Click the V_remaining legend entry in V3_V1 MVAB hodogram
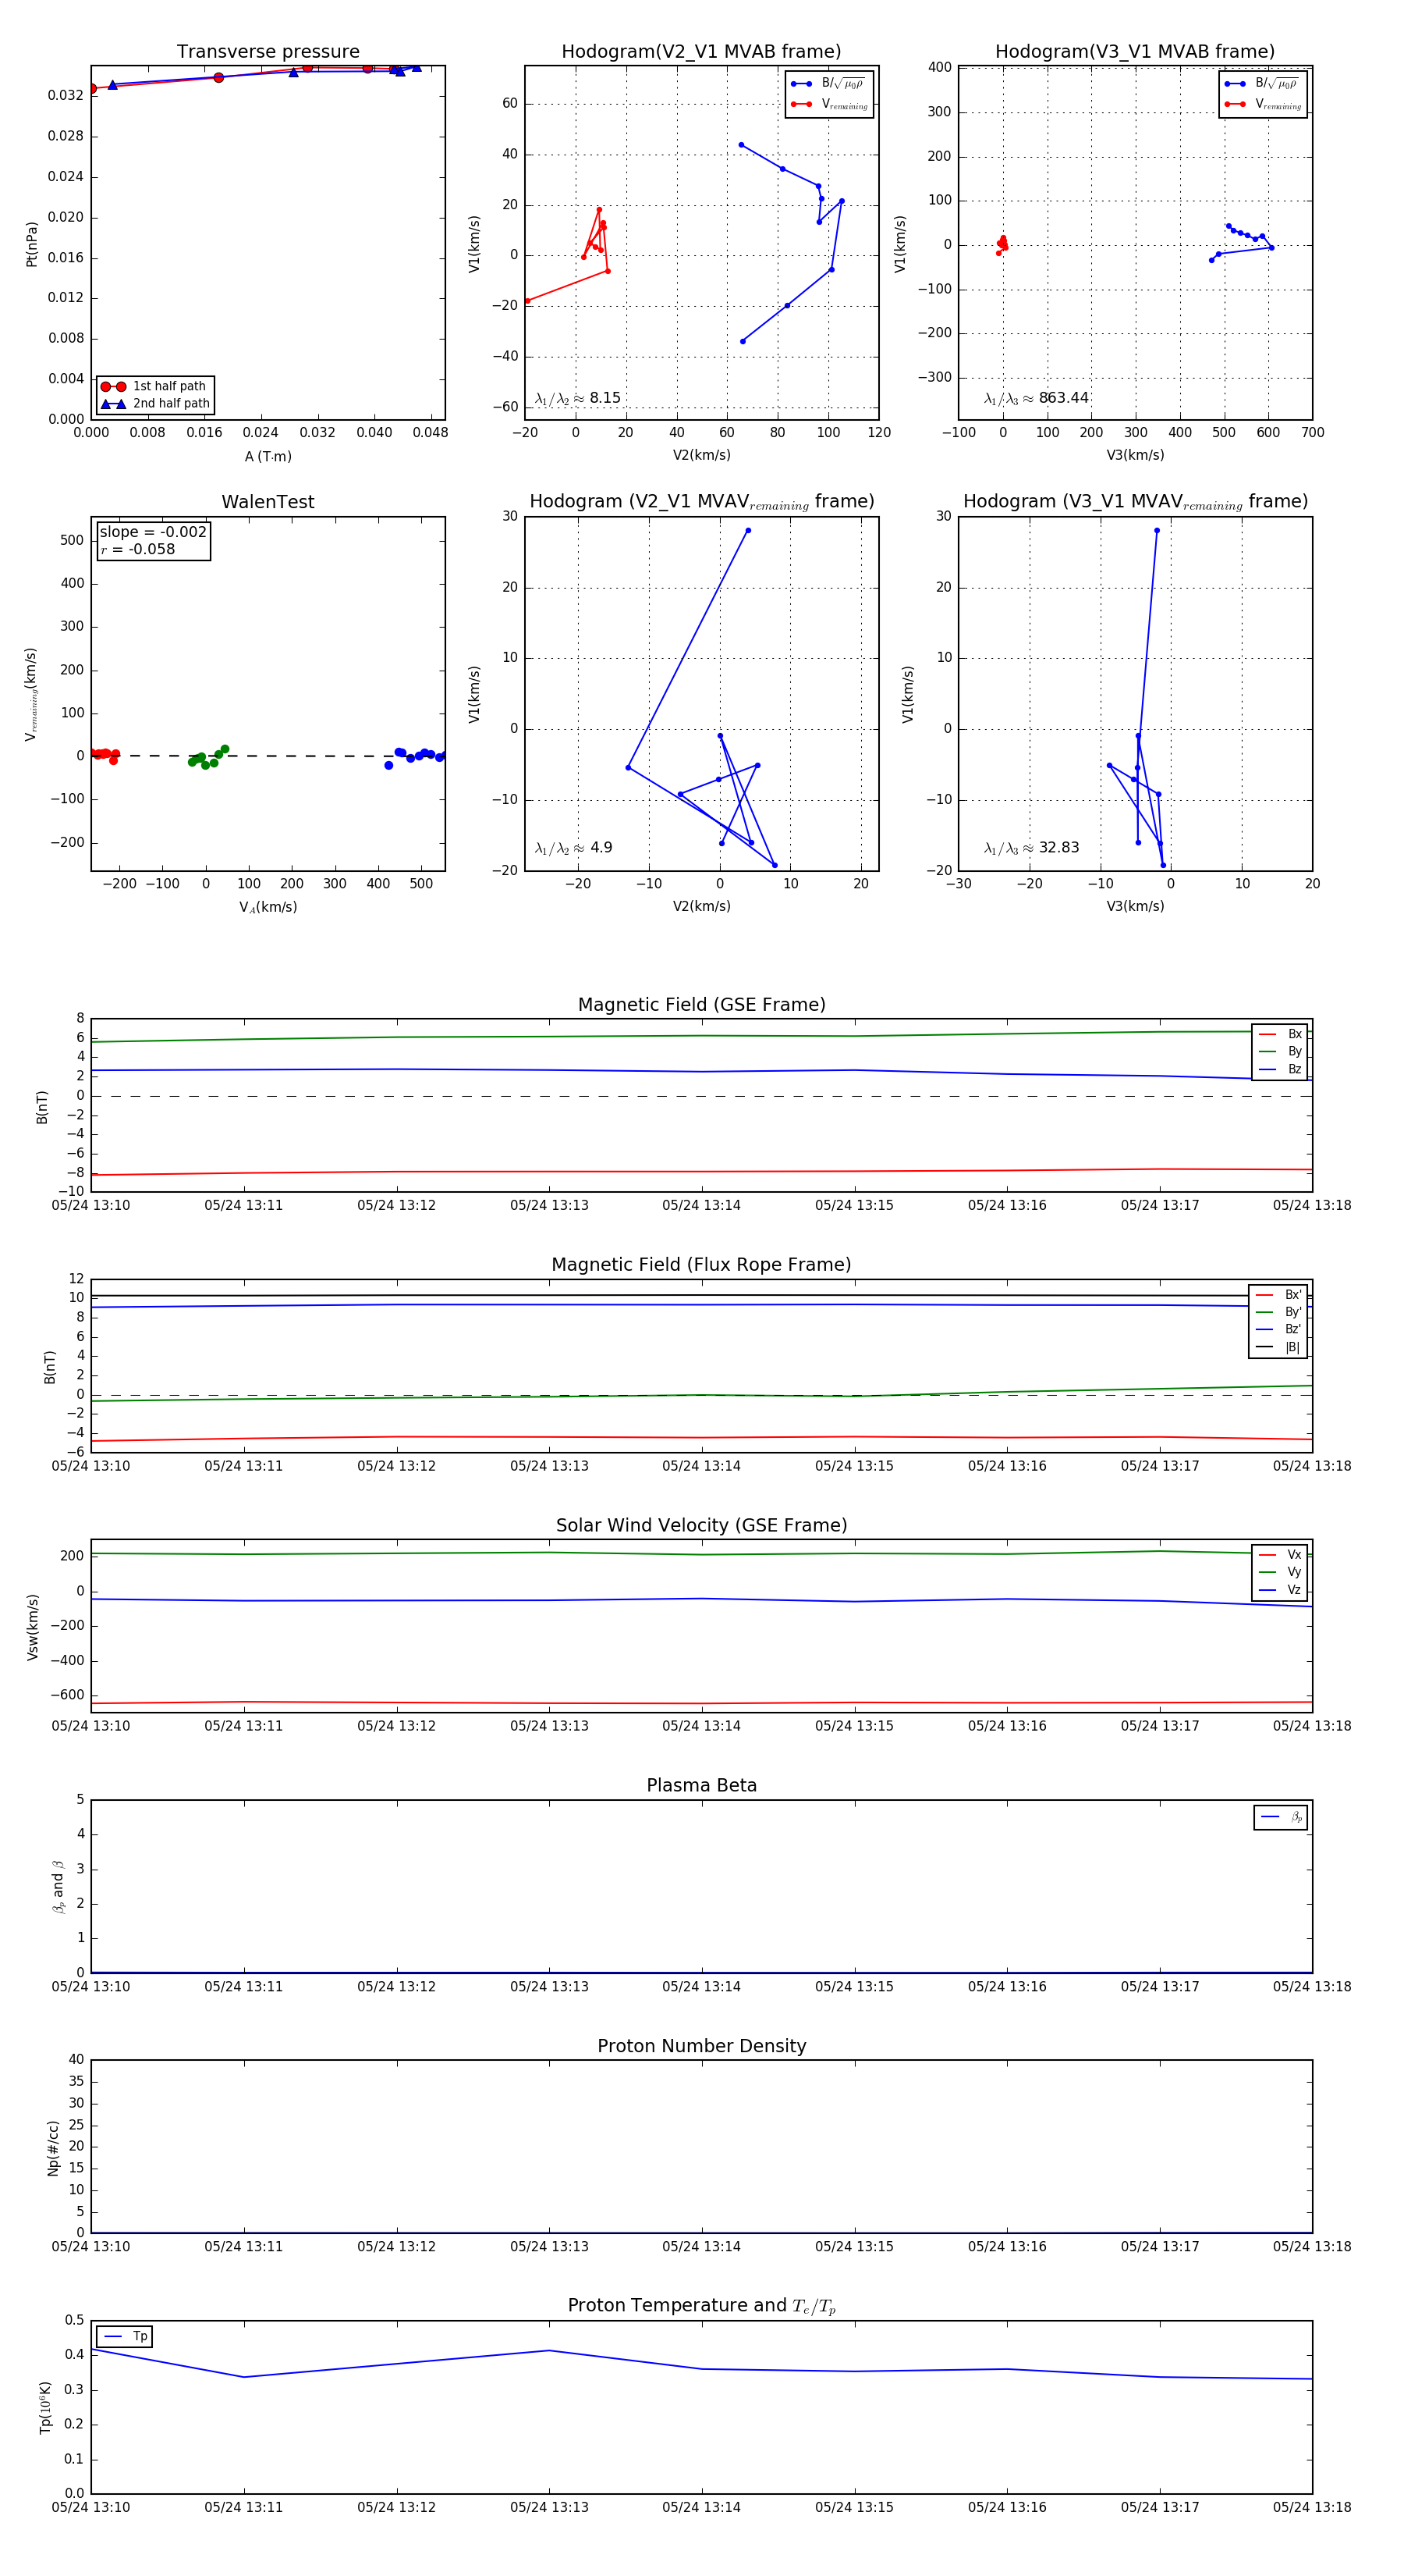This screenshot has width=1404, height=2576. (x=1262, y=104)
